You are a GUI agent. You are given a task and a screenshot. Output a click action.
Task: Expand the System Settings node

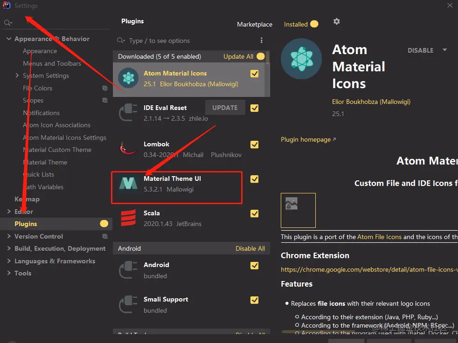point(17,75)
